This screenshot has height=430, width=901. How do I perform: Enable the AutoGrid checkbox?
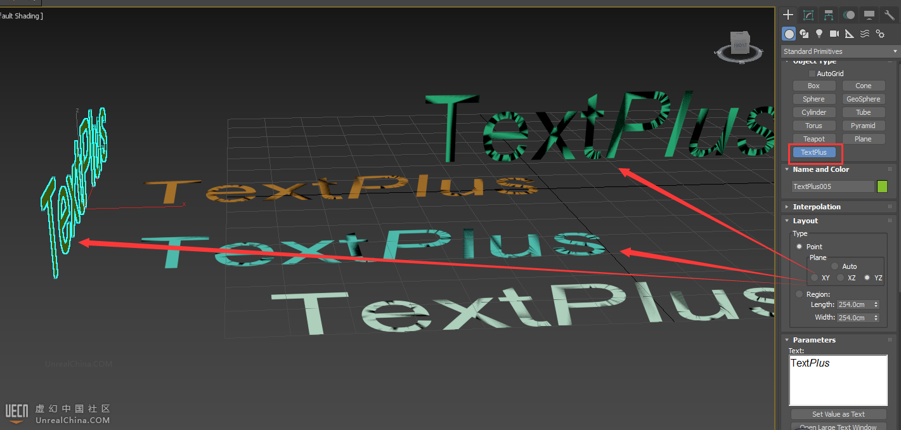812,74
